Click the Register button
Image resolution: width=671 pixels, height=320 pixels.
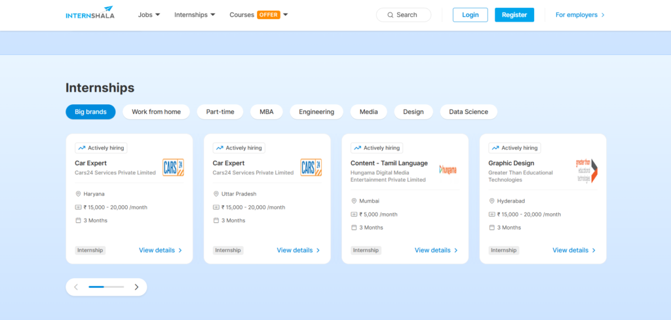tap(514, 15)
